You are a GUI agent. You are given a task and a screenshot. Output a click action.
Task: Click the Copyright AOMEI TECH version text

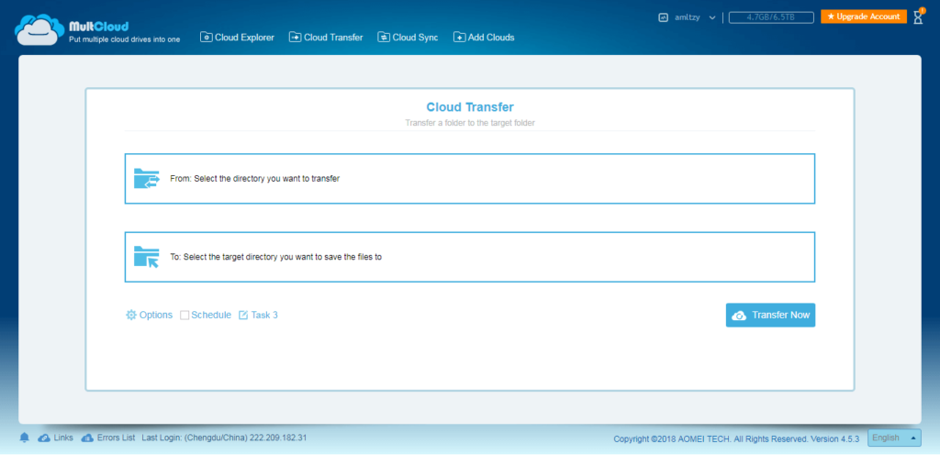pyautogui.click(x=736, y=438)
